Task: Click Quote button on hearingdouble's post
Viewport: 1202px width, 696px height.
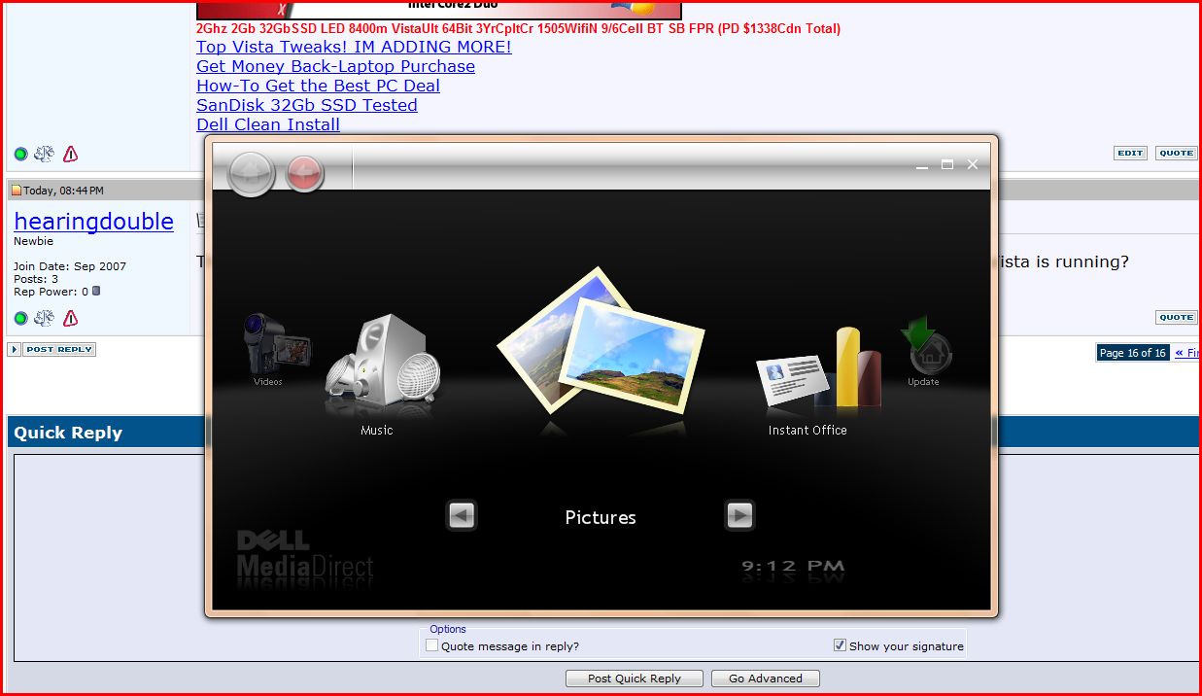Action: [x=1177, y=318]
